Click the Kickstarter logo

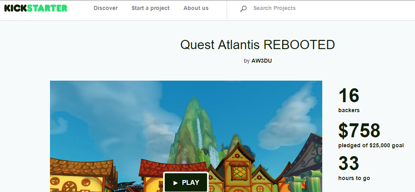point(36,8)
